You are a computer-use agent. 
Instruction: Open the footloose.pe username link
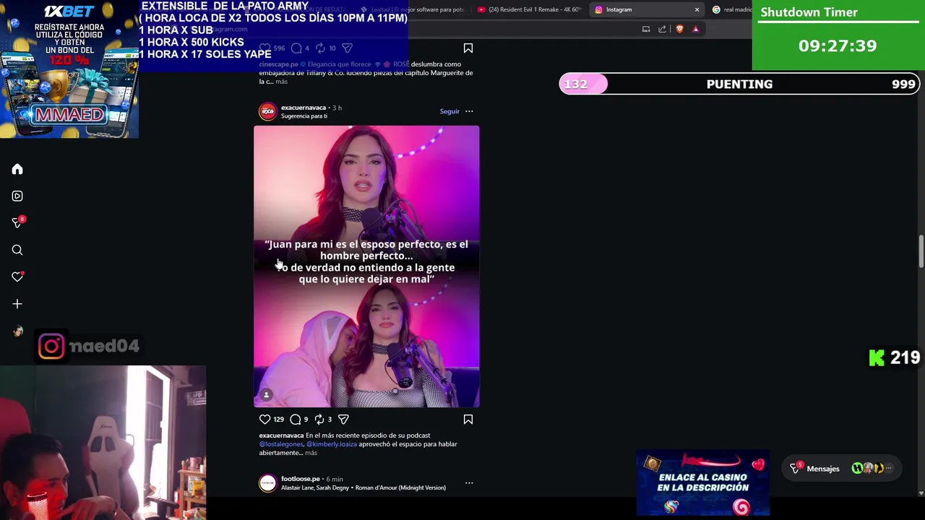(300, 479)
